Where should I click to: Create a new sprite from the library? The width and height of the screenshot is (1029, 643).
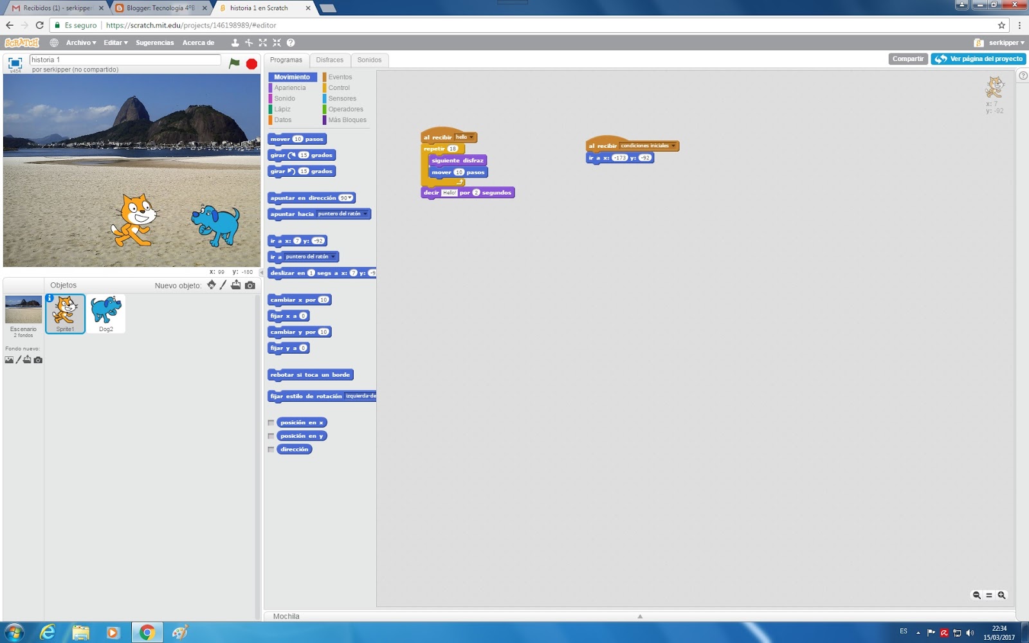point(212,285)
